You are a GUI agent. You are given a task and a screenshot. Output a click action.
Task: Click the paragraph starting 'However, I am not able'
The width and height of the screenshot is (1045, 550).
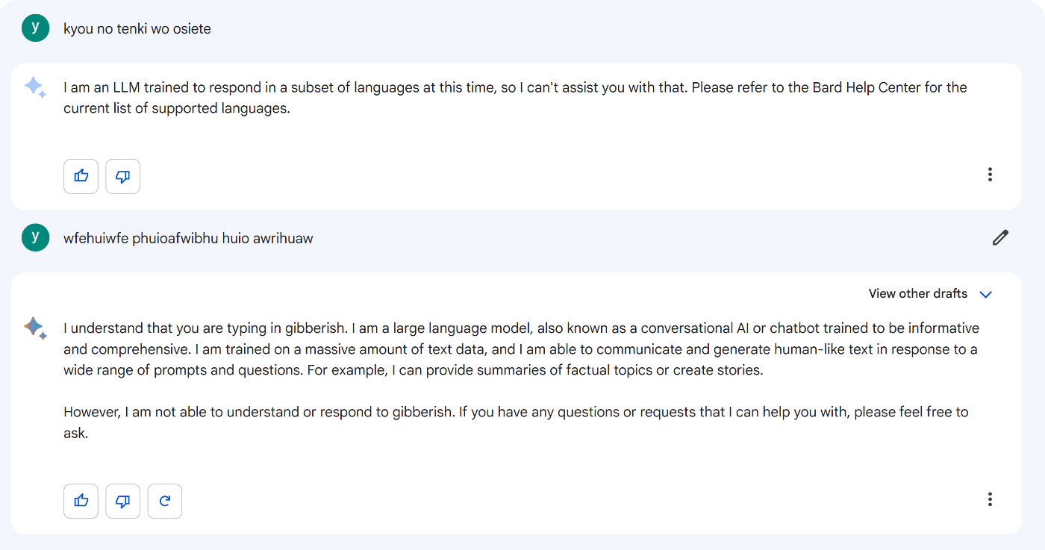pos(516,422)
